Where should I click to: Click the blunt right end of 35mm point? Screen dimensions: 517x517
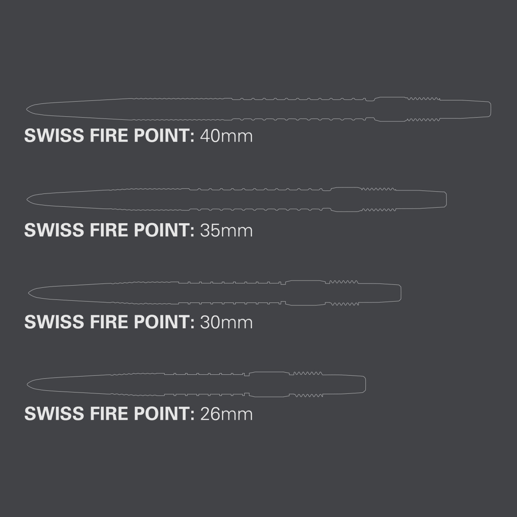coord(445,199)
